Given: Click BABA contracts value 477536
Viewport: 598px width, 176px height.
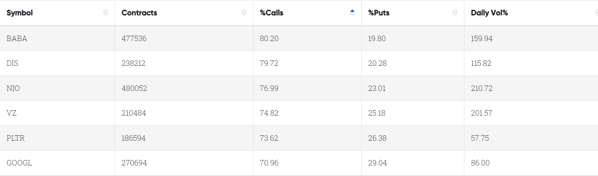Looking at the screenshot, I should coord(134,39).
